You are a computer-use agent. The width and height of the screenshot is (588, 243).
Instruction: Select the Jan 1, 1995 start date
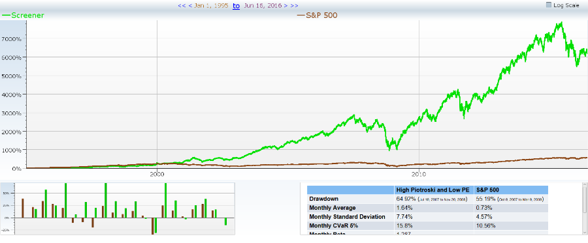tap(211, 6)
